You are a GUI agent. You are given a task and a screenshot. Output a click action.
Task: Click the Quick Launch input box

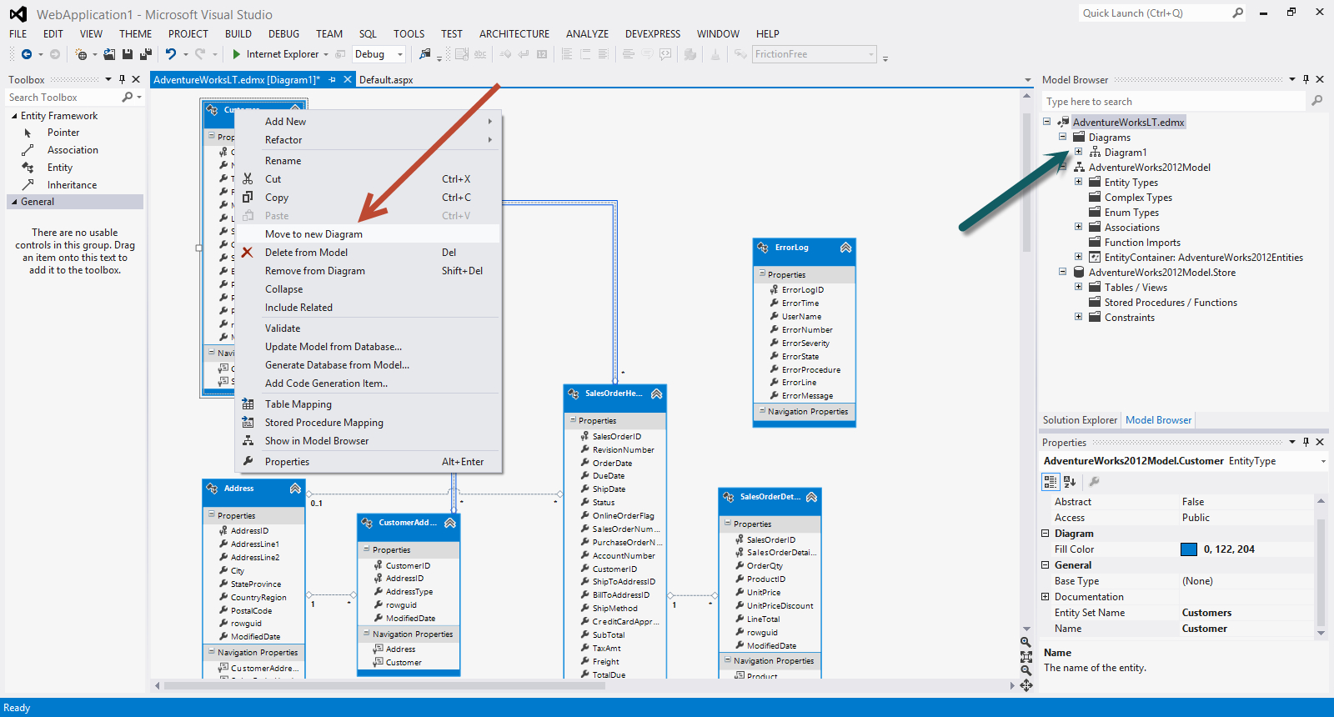point(1155,13)
